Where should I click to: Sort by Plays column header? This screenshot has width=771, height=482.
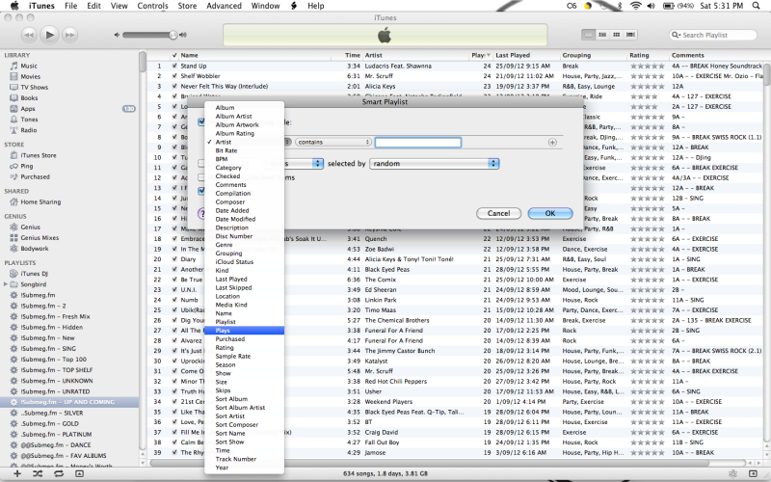pos(480,56)
